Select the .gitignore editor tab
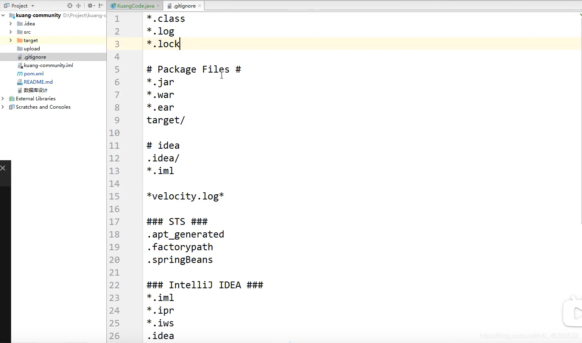Screen dimensions: 582x343 click(184, 6)
